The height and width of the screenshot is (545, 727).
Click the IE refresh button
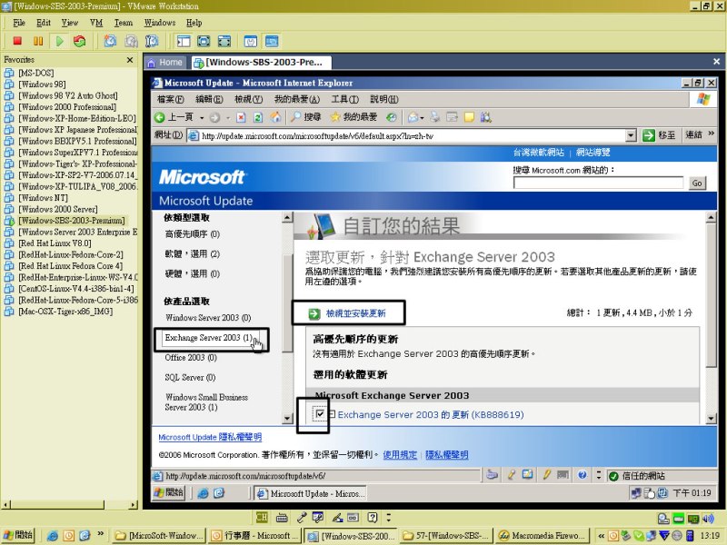[258, 117]
